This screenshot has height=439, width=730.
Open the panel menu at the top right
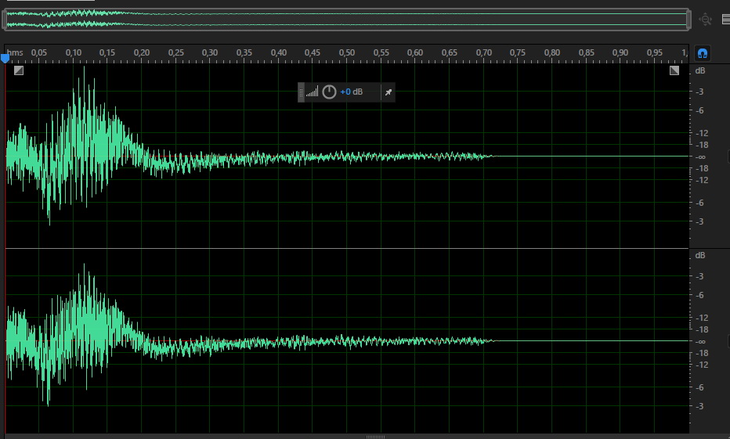pos(726,20)
